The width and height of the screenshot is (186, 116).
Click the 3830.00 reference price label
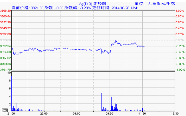[5, 40]
